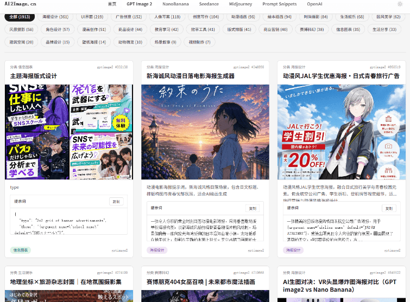
Task: Click the purple 海报设计 tag under sunset card
Action: click(157, 250)
